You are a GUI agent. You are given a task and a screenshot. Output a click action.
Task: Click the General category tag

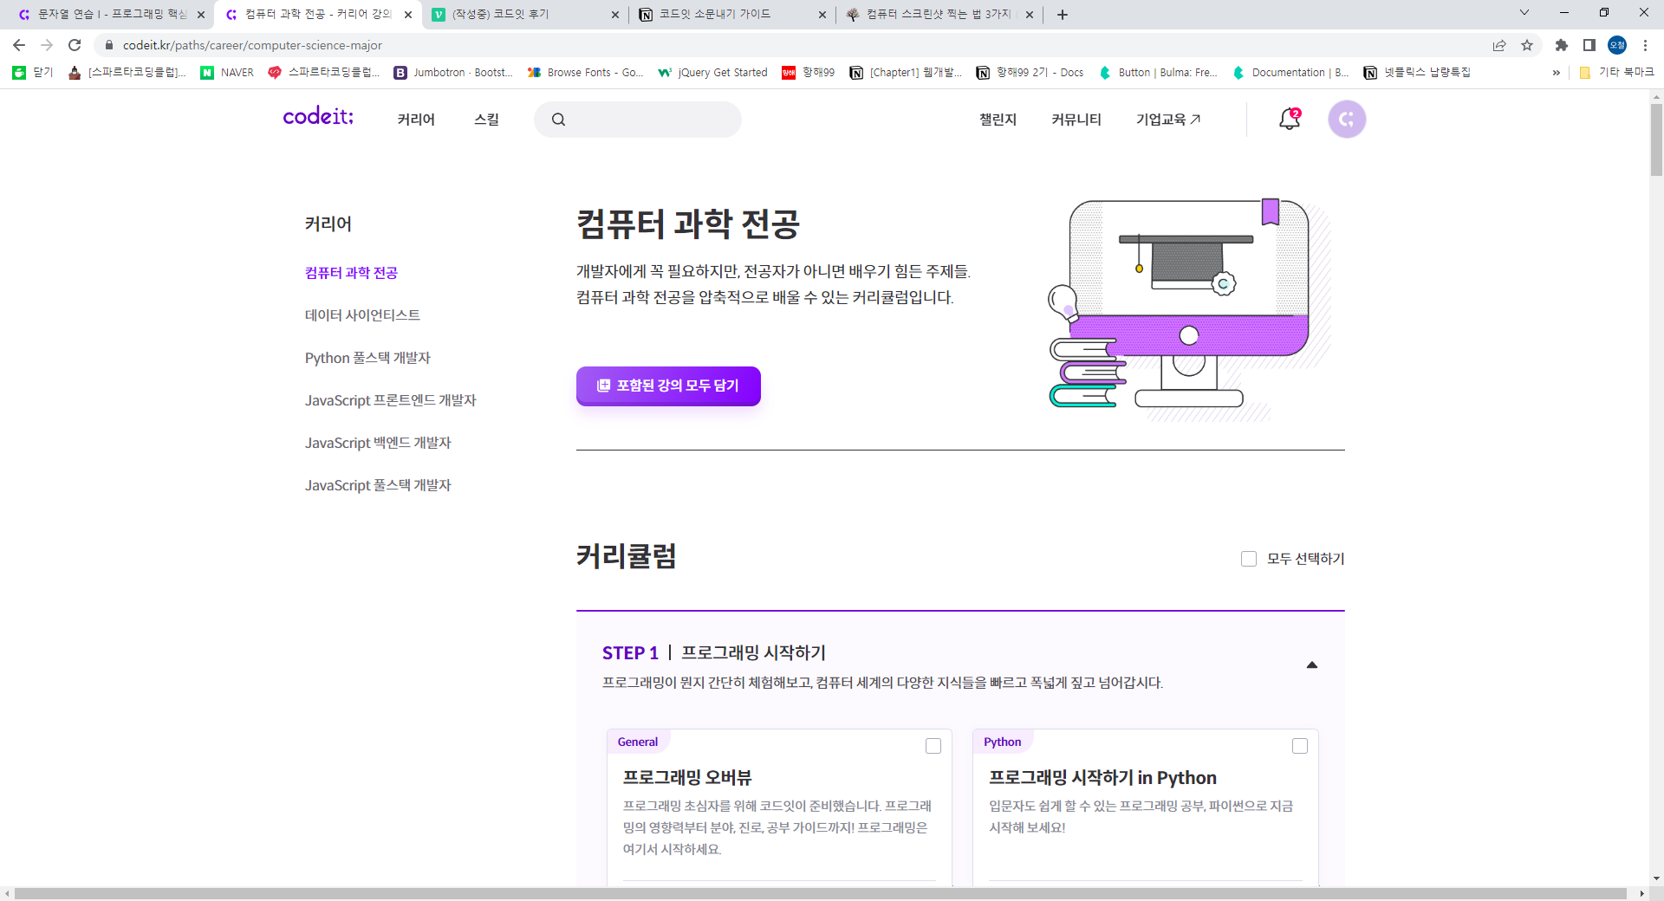638,742
